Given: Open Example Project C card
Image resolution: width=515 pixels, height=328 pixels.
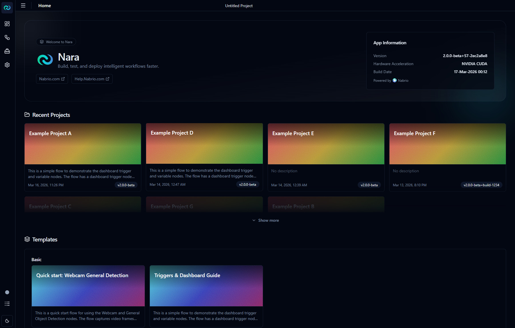Looking at the screenshot, I should [x=83, y=205].
